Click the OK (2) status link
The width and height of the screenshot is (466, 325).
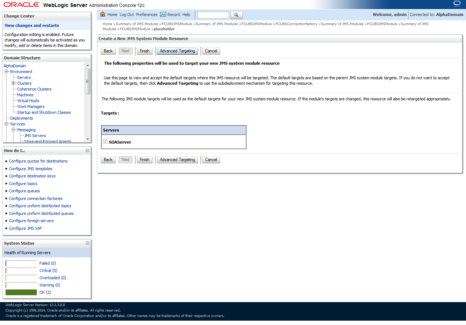(45, 292)
